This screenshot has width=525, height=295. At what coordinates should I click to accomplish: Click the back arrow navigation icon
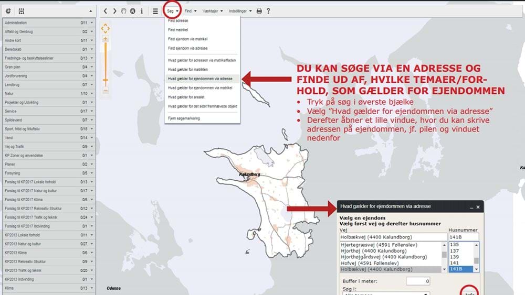click(x=106, y=11)
